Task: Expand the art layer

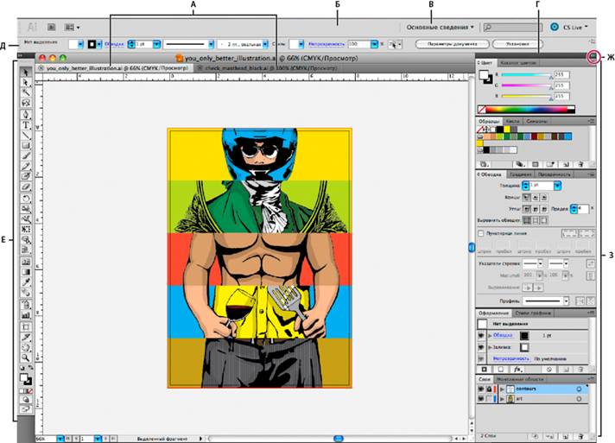Action: coord(502,399)
